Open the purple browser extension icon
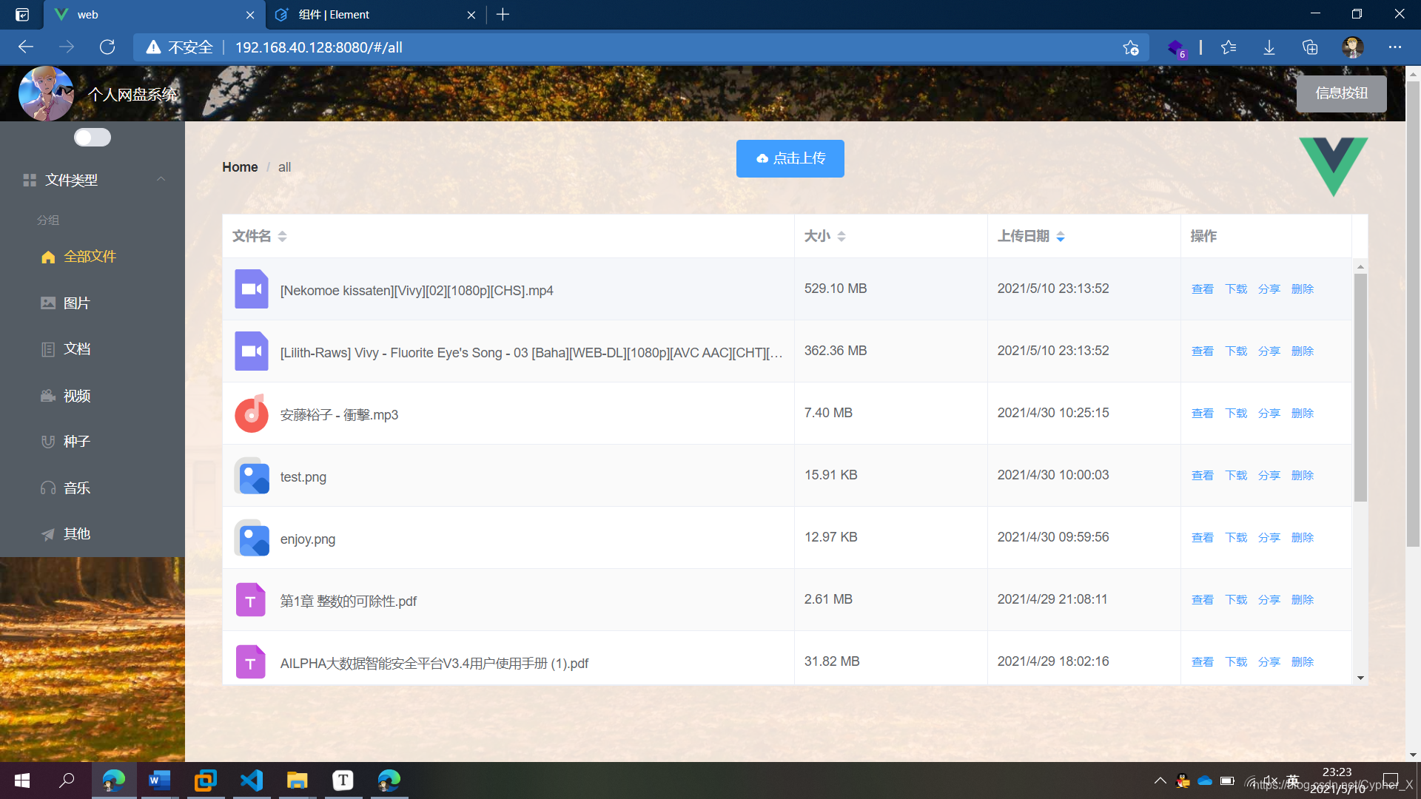Viewport: 1421px width, 799px height. [1176, 47]
